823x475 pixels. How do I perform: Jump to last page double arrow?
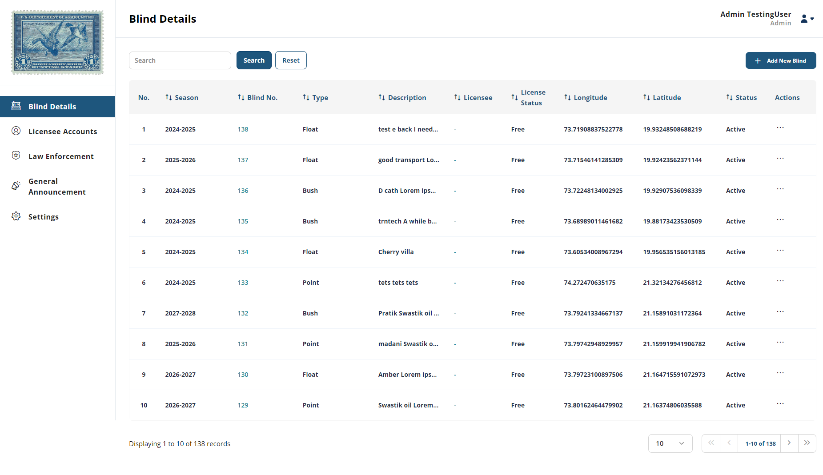point(807,443)
